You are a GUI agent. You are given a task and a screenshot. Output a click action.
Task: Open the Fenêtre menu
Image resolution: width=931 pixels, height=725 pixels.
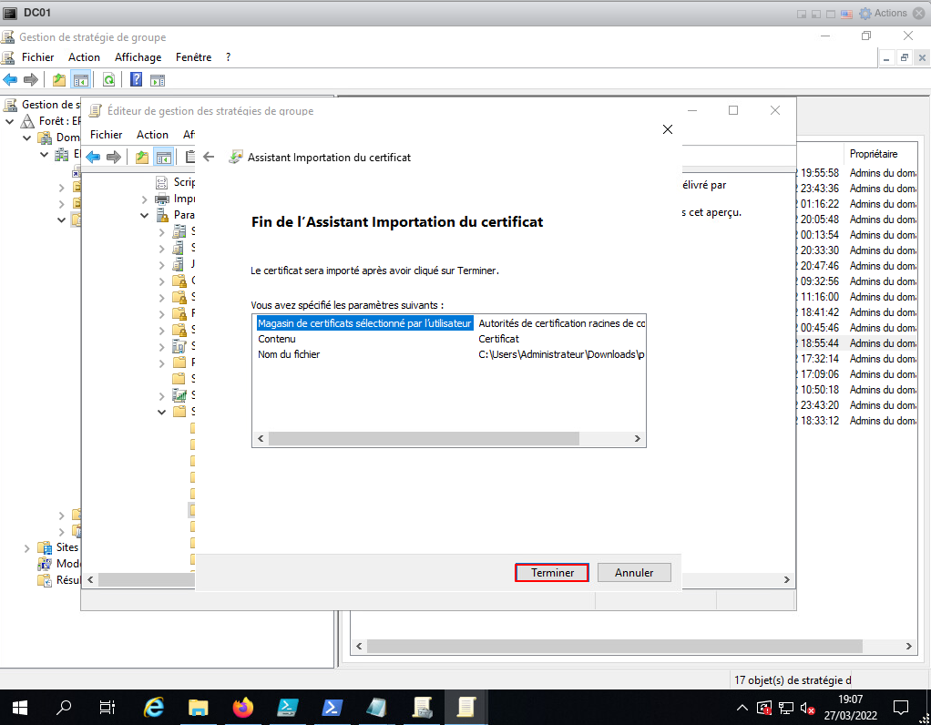point(193,57)
